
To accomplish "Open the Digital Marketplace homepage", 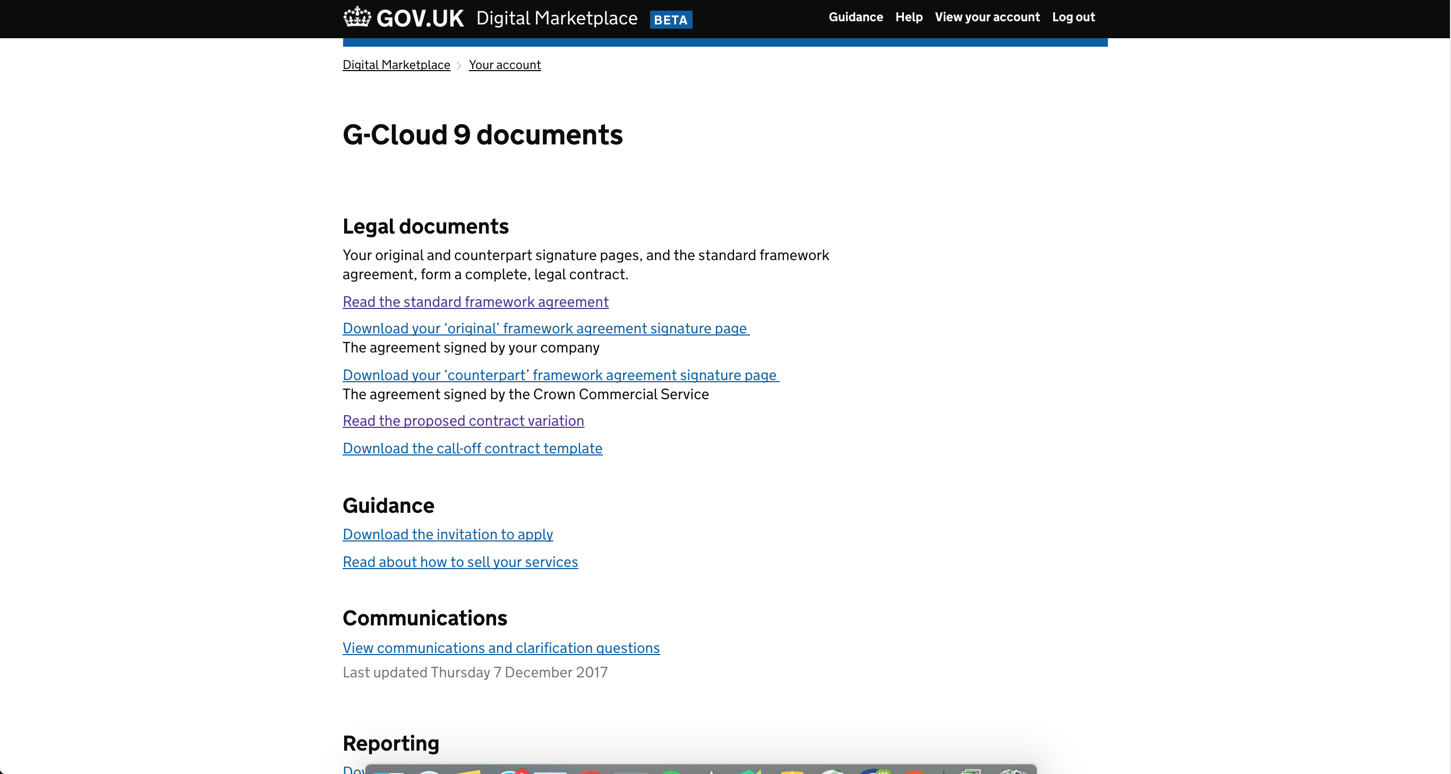I will click(396, 65).
